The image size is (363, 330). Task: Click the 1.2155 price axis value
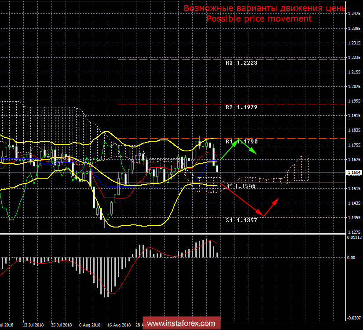pos(354,72)
